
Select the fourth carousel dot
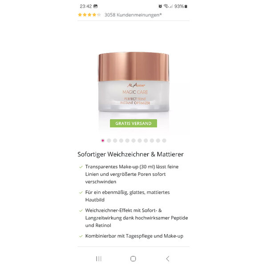121,141
